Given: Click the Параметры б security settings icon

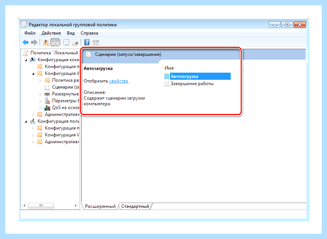Looking at the screenshot, I should 47,101.
